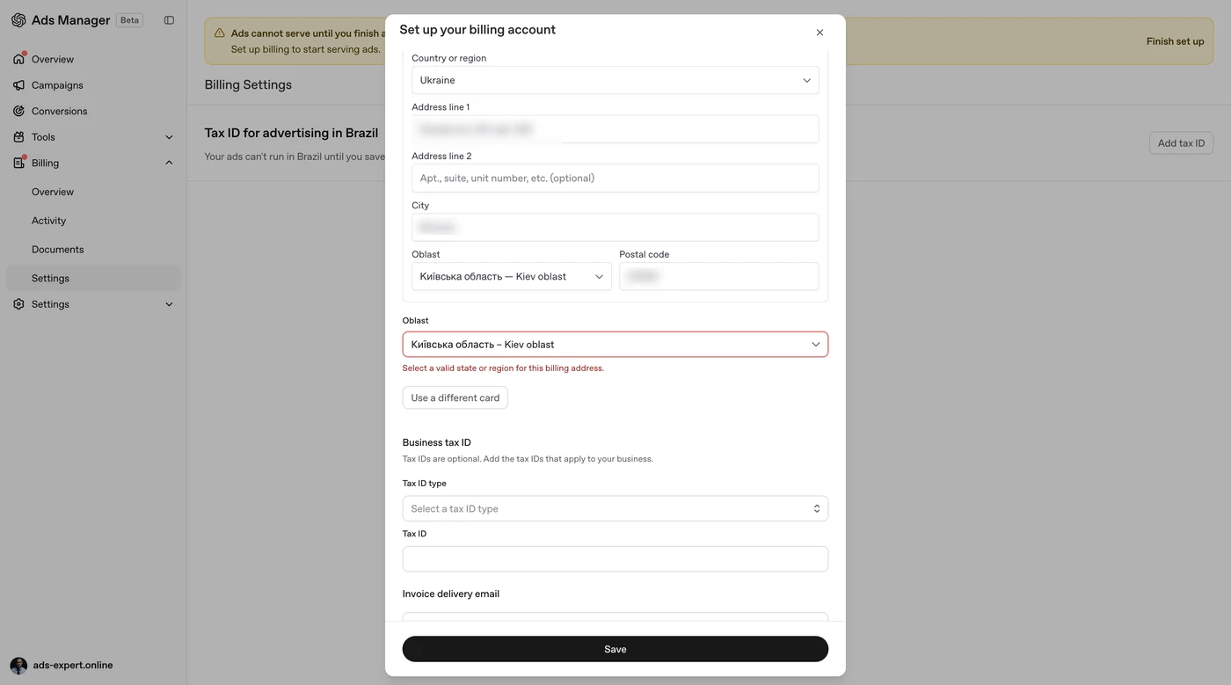Click the Billing icon in sidebar
This screenshot has height=685, width=1231.
(x=18, y=163)
